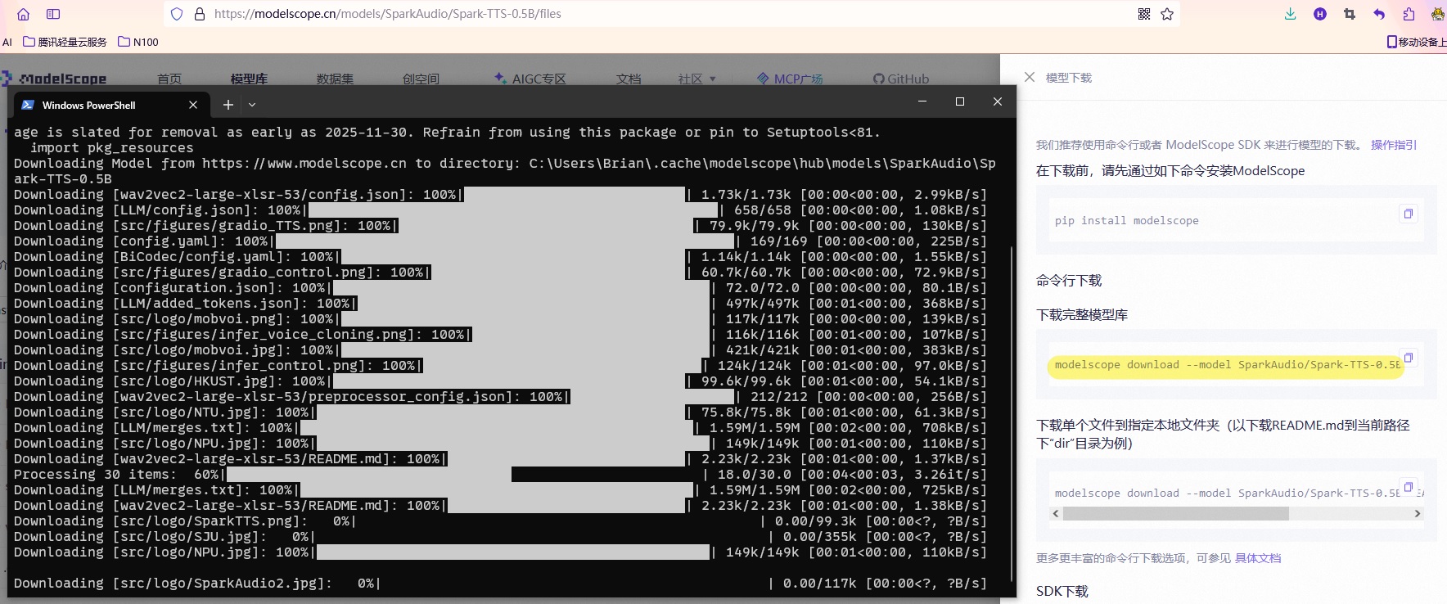Image resolution: width=1447 pixels, height=604 pixels.
Task: Launch the screenshot crop tool icon
Action: (1350, 14)
